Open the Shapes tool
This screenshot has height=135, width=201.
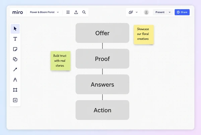pyautogui.click(x=15, y=59)
